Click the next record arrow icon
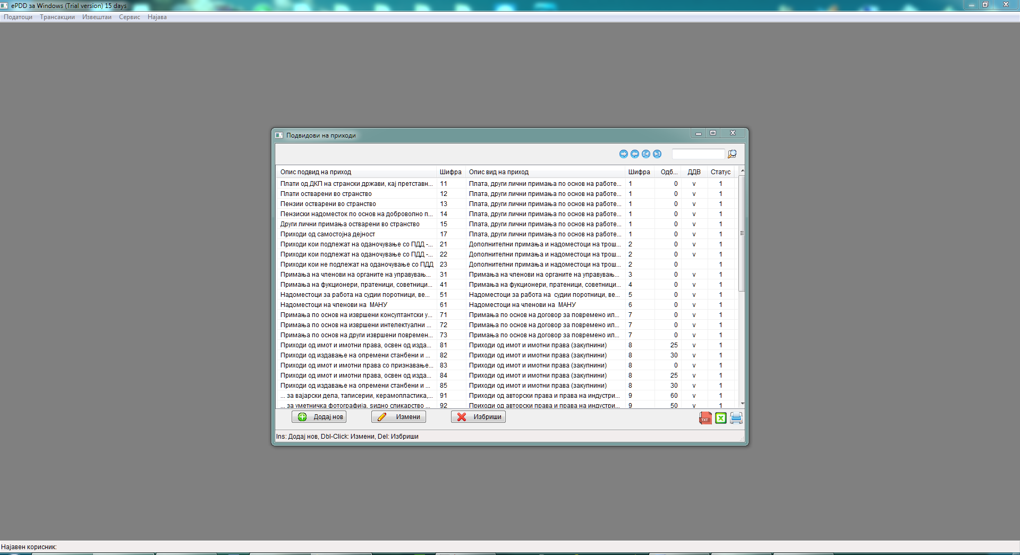Viewport: 1020px width, 555px height. pos(624,154)
